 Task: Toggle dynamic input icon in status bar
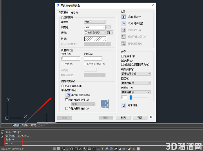63,149
